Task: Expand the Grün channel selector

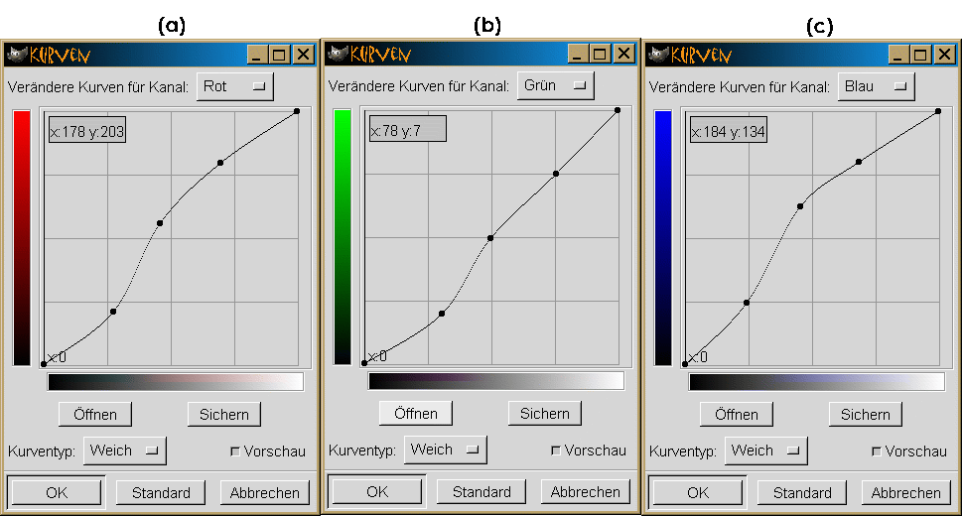Action: [x=555, y=86]
